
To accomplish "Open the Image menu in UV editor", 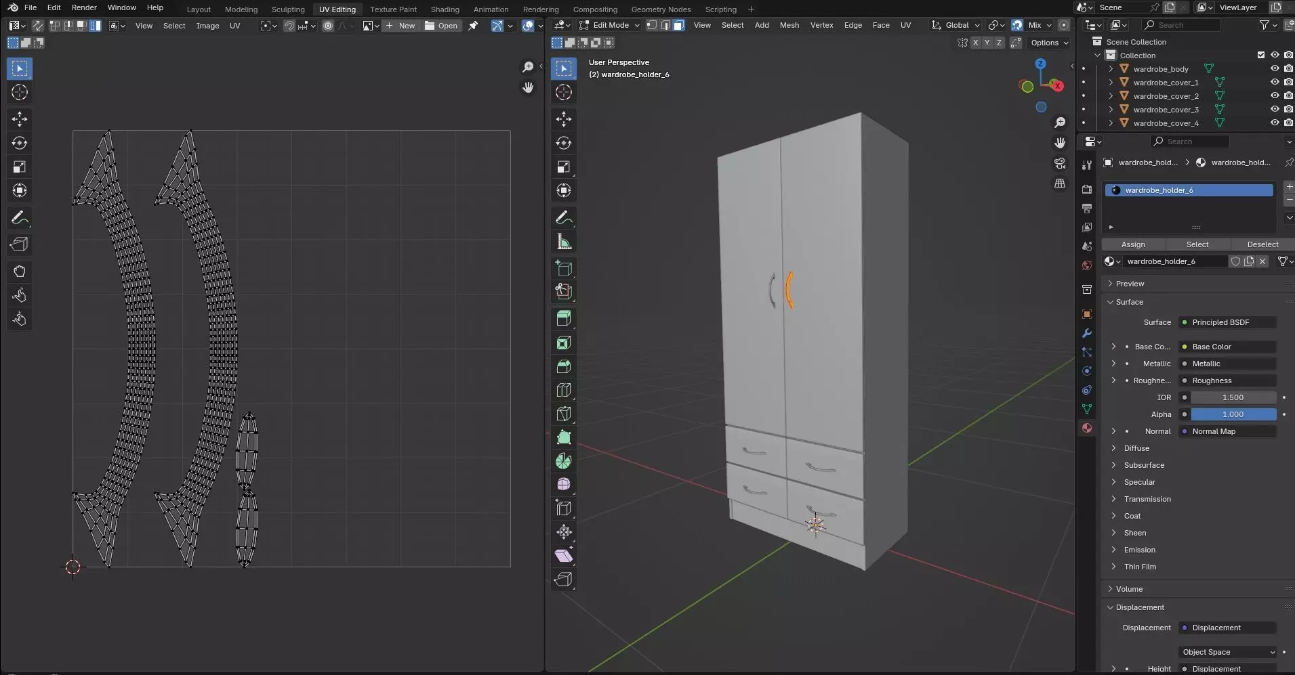I will (x=207, y=26).
